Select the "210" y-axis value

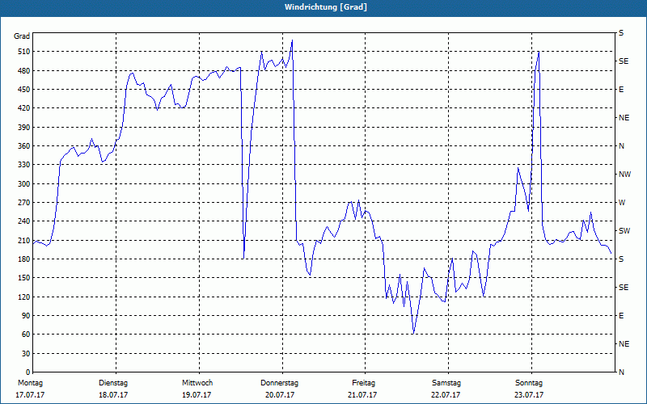pos(24,240)
